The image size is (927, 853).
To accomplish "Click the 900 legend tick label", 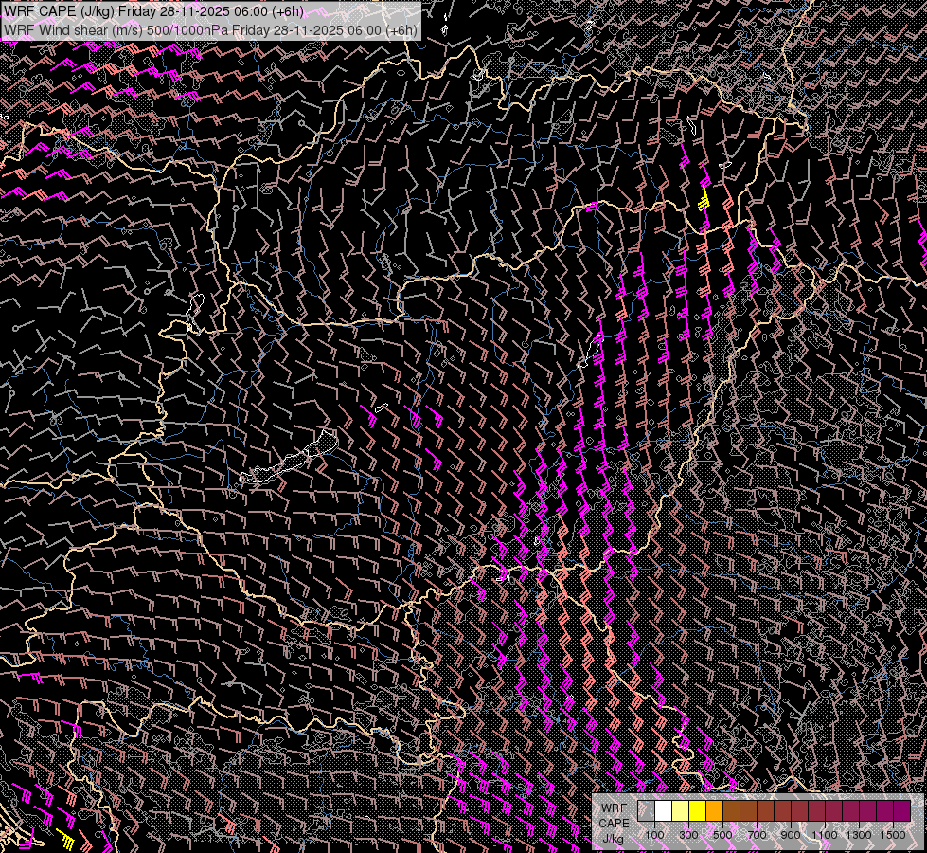I will coord(791,835).
